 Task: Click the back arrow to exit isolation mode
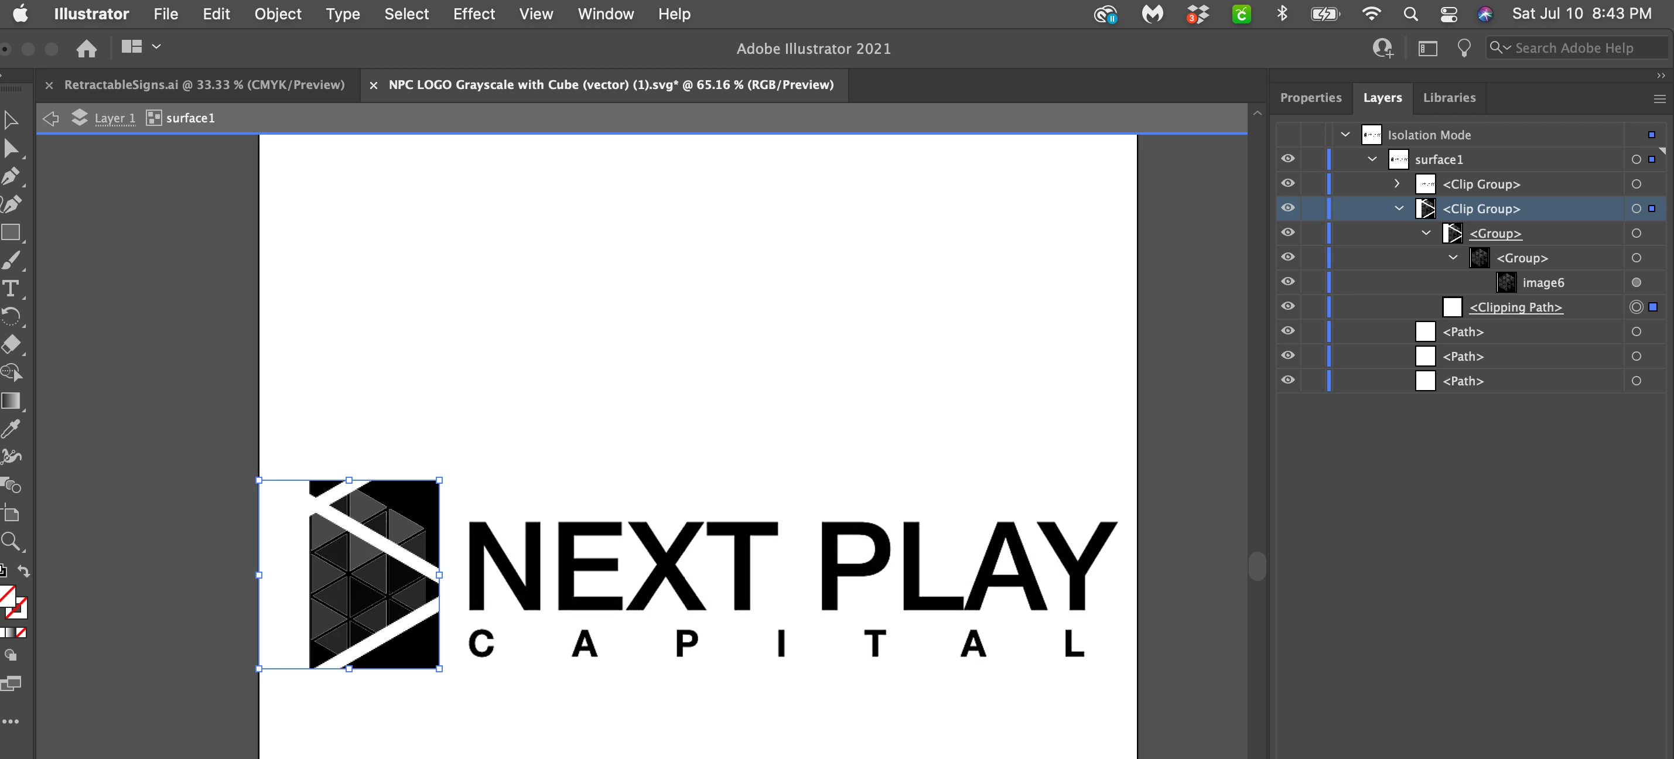[x=51, y=118]
